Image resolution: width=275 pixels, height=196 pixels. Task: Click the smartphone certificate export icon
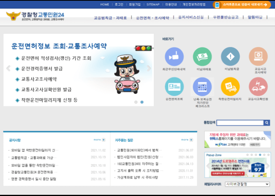(217, 5)
